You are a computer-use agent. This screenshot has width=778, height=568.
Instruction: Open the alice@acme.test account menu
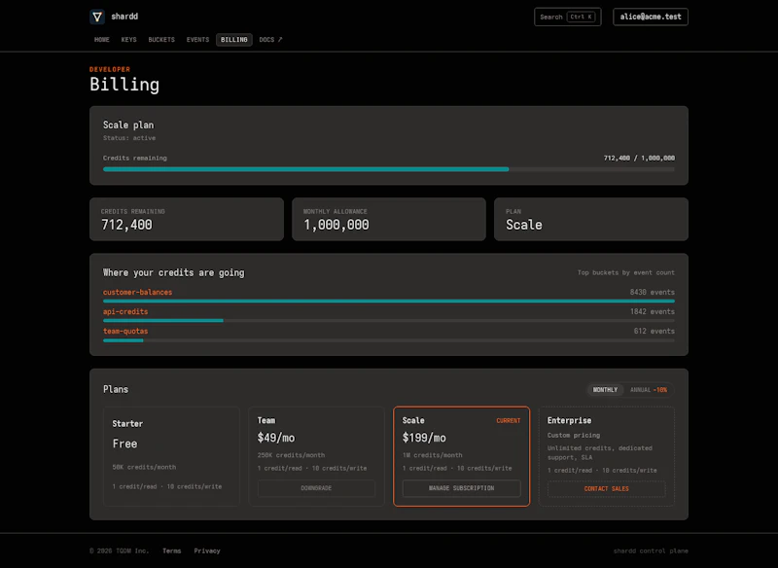click(651, 17)
